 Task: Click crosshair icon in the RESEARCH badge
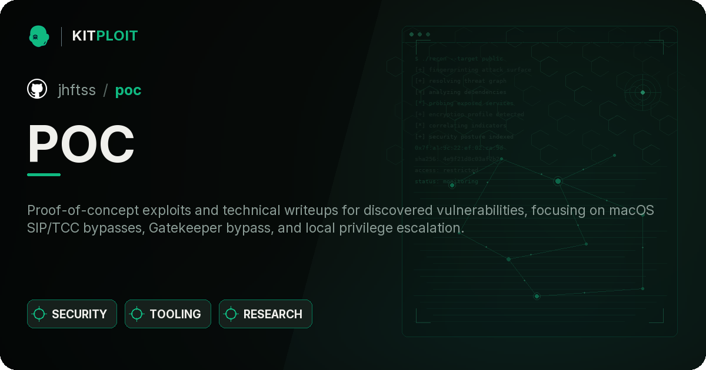pyautogui.click(x=231, y=314)
